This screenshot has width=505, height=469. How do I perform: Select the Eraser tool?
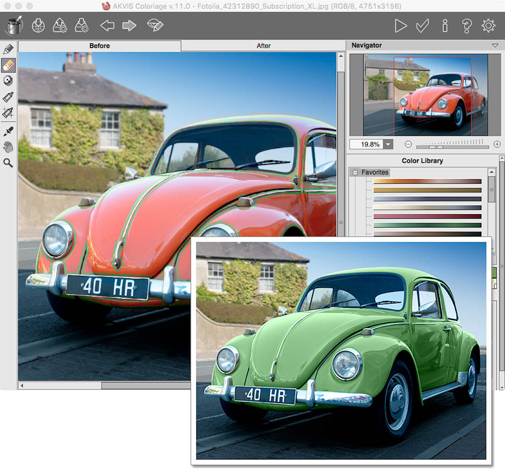pyautogui.click(x=8, y=65)
